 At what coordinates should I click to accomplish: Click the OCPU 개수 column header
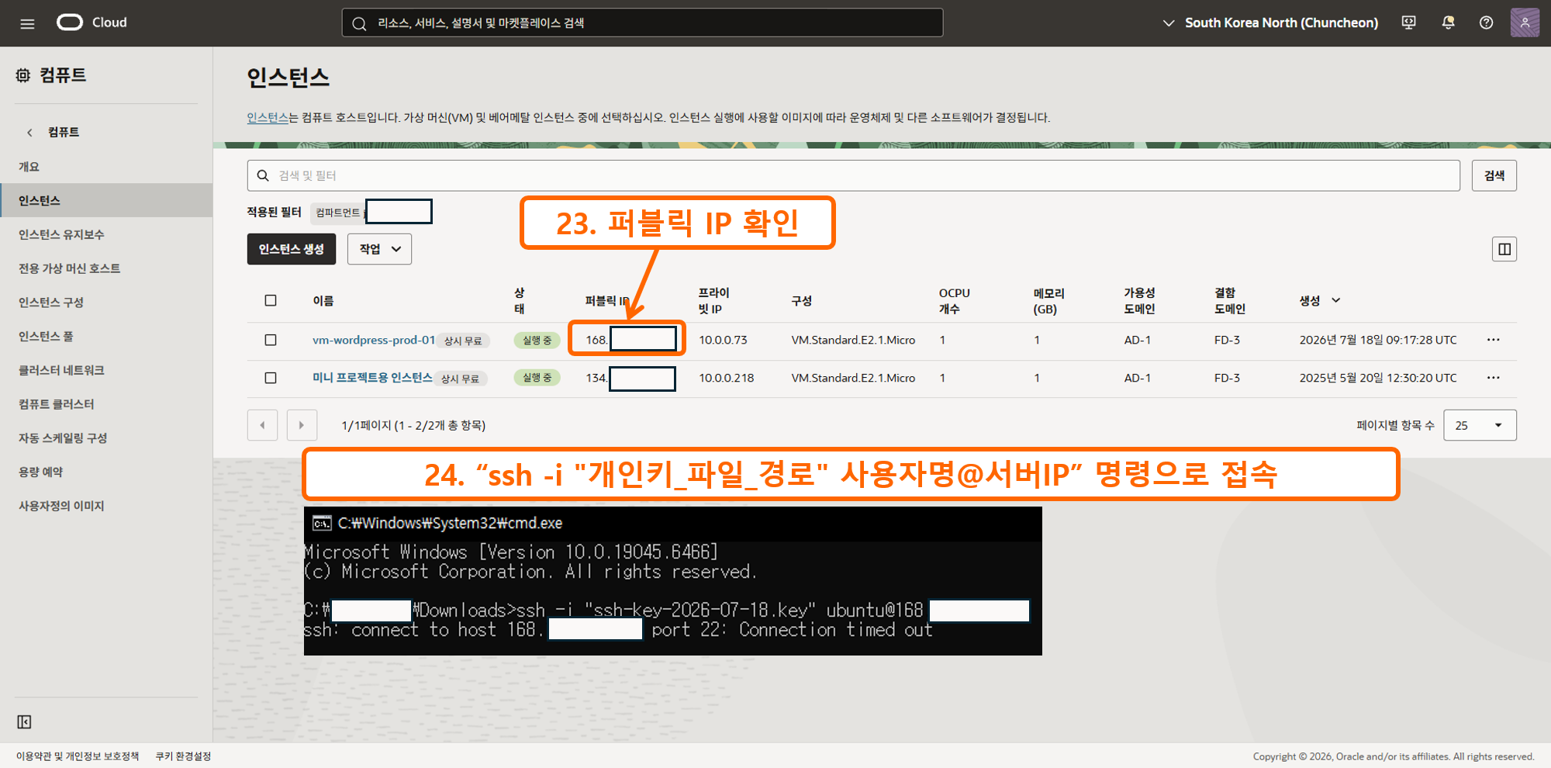(954, 300)
